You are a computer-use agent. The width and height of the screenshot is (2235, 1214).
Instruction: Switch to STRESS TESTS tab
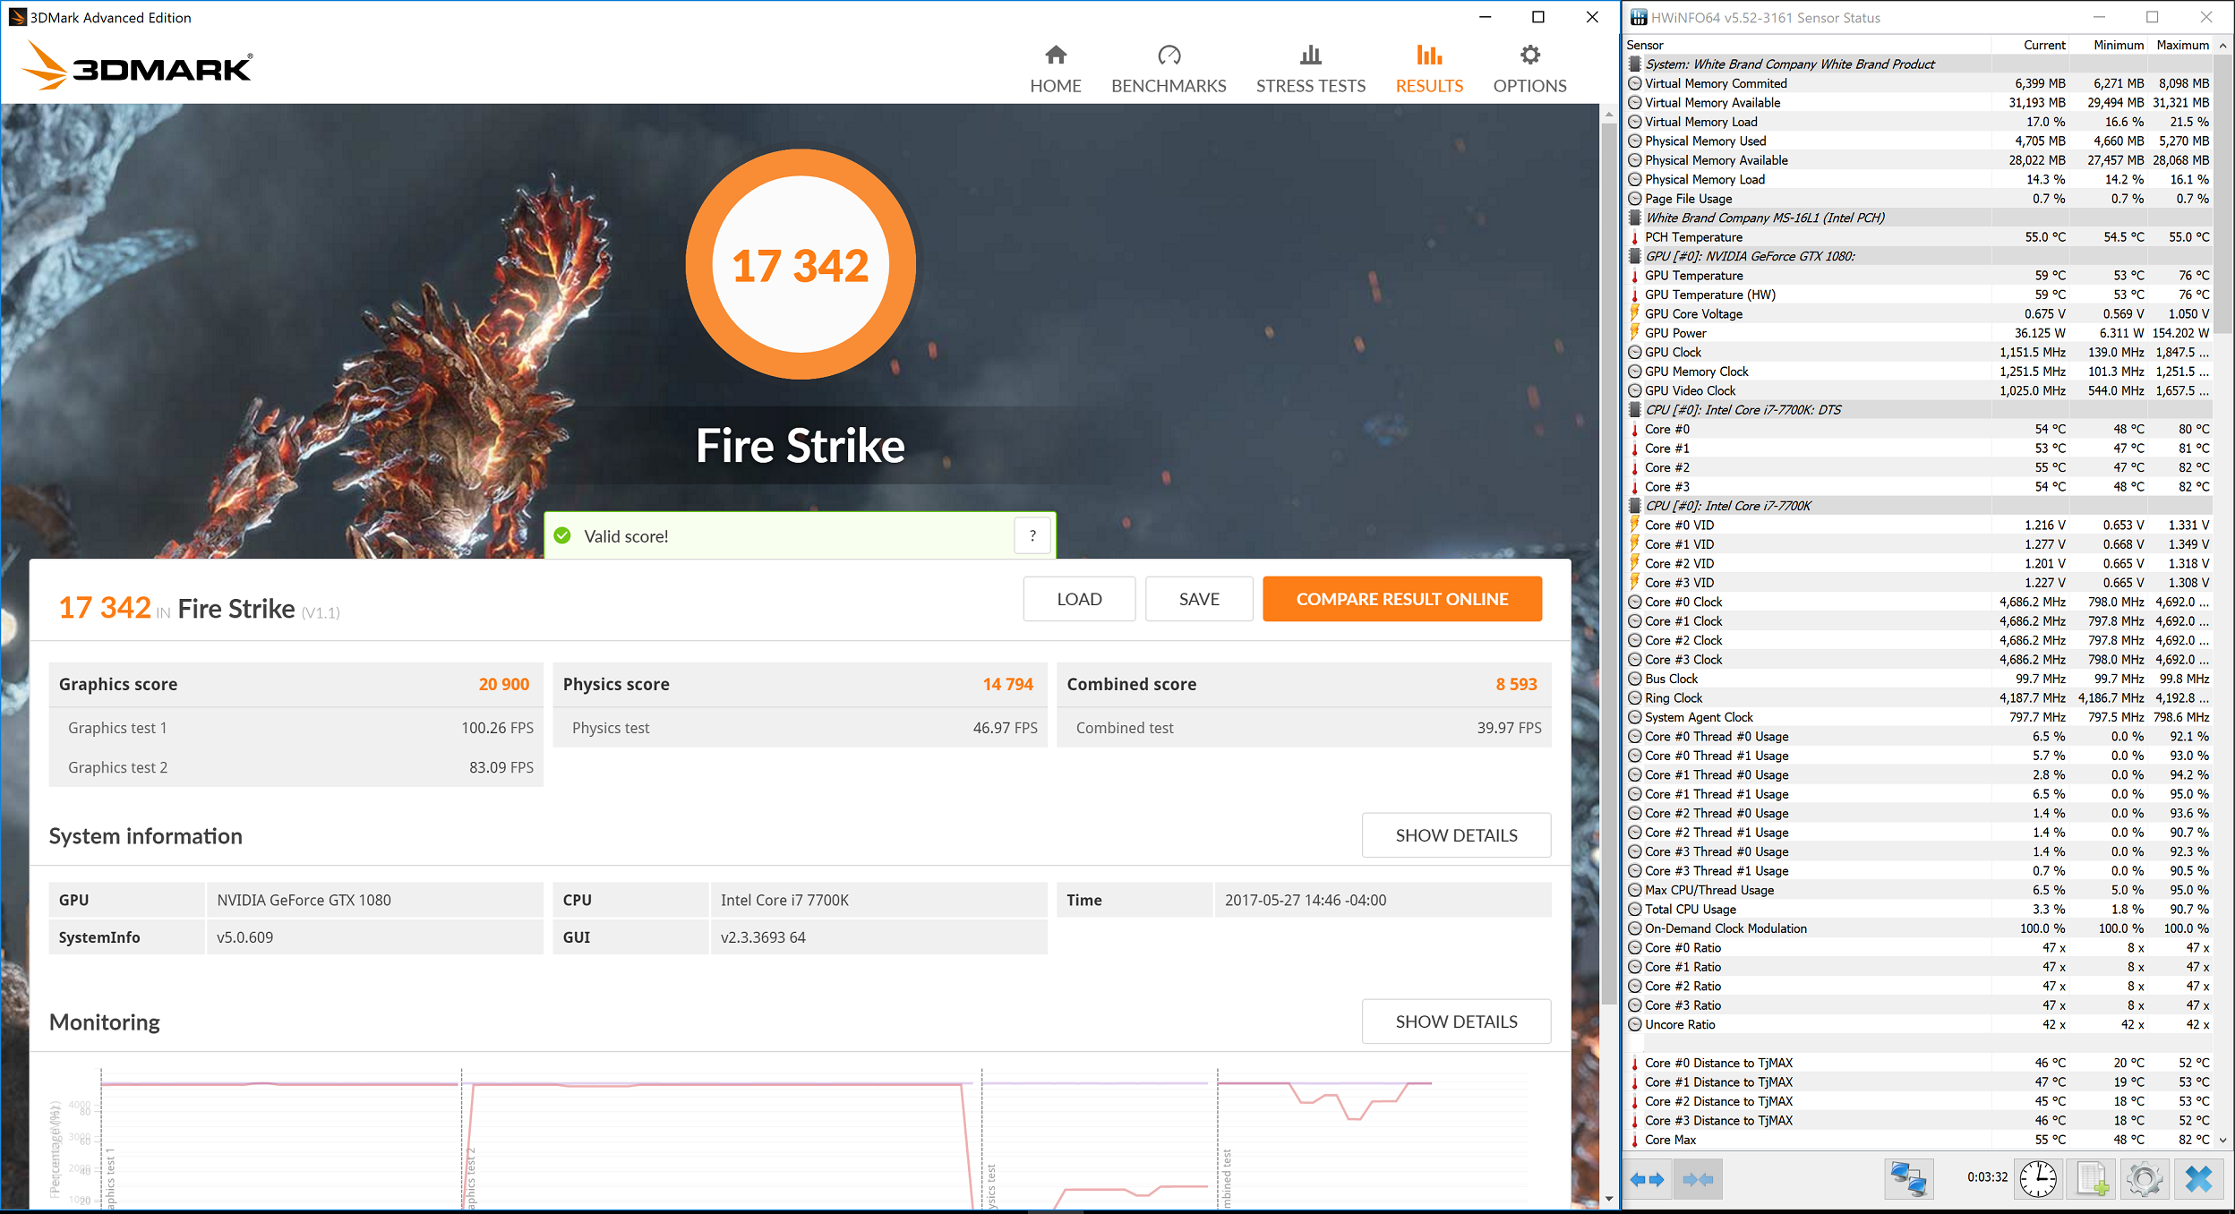[1310, 70]
